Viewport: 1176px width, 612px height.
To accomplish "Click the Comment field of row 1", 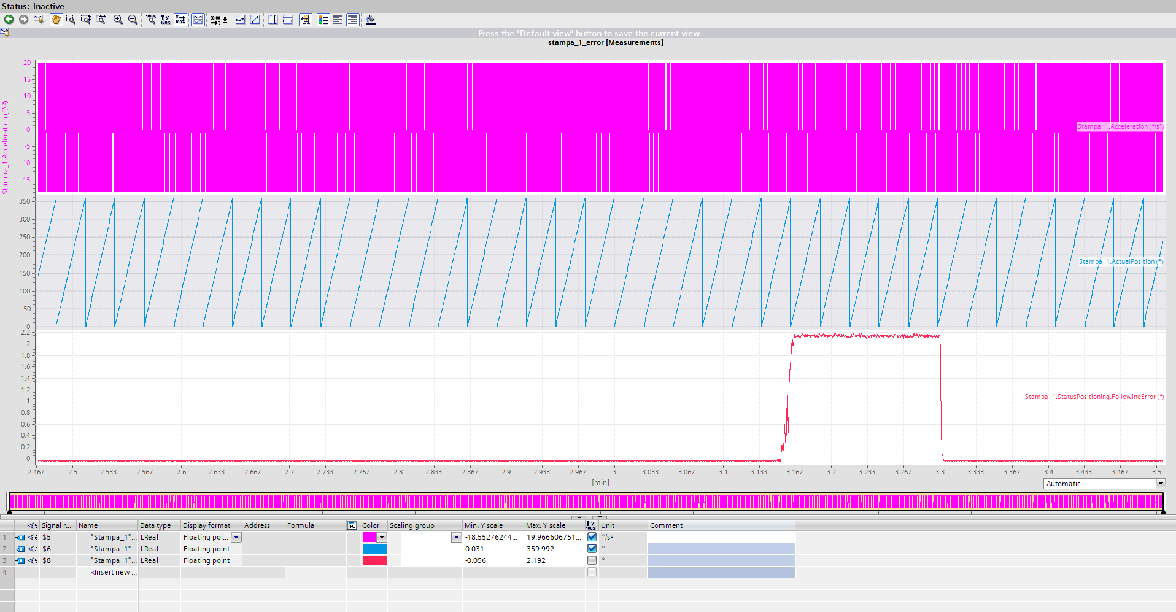I will click(721, 537).
